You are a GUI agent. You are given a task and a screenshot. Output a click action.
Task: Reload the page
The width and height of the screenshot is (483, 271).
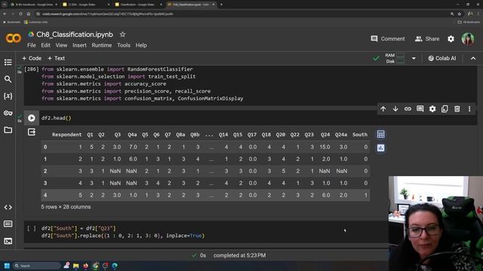tap(20, 14)
